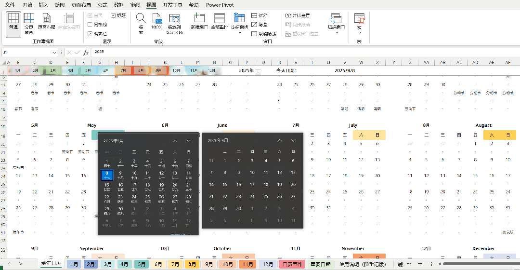Switch to the 公式 Formulas ribbon tab

[x=102, y=5]
